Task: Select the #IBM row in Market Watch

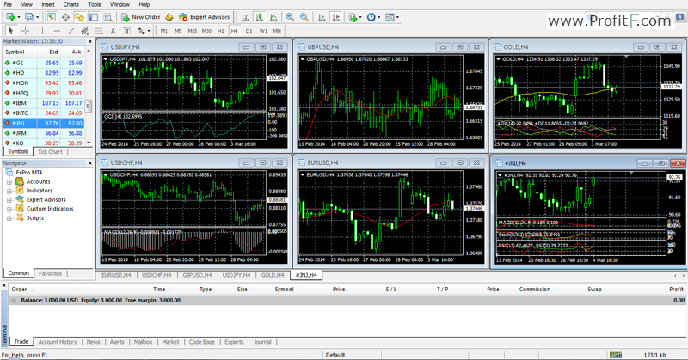Action: (x=44, y=103)
